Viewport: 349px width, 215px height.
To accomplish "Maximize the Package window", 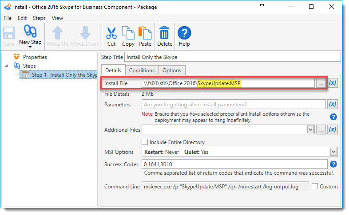I will point(311,7).
